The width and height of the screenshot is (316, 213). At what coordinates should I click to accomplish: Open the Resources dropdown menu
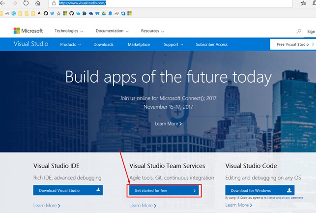(x=152, y=31)
